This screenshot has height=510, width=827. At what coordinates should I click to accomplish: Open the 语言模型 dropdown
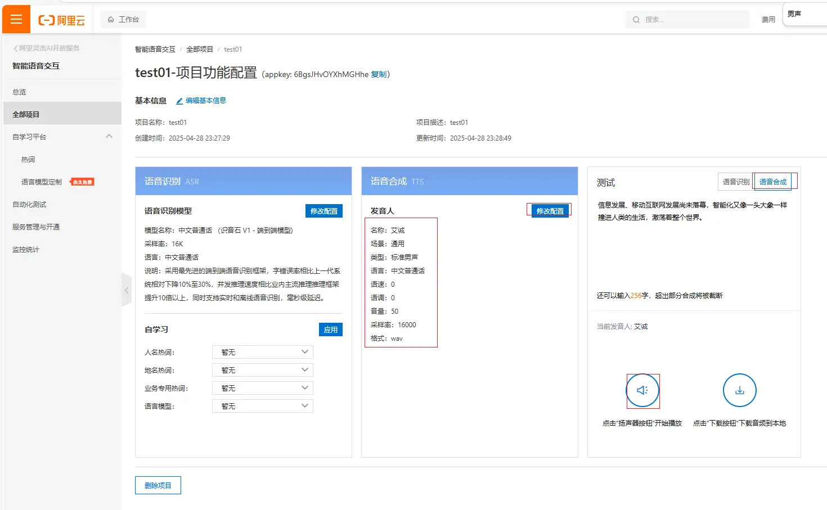(262, 406)
